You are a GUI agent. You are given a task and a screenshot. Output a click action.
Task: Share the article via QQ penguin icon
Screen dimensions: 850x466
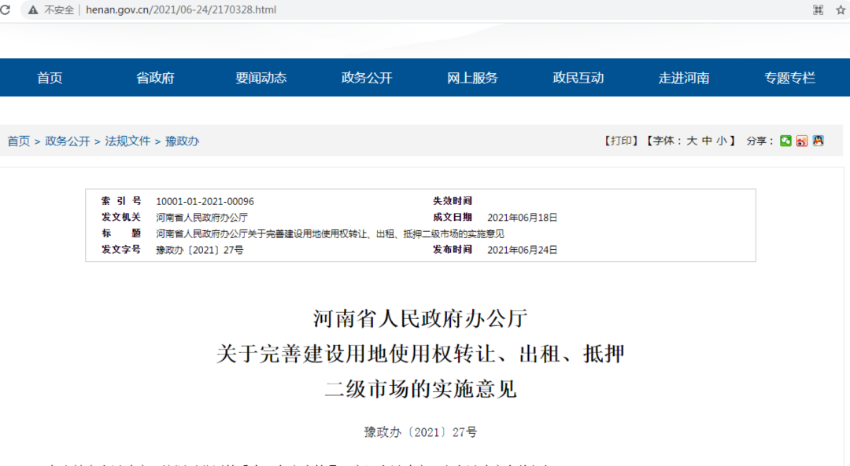818,141
